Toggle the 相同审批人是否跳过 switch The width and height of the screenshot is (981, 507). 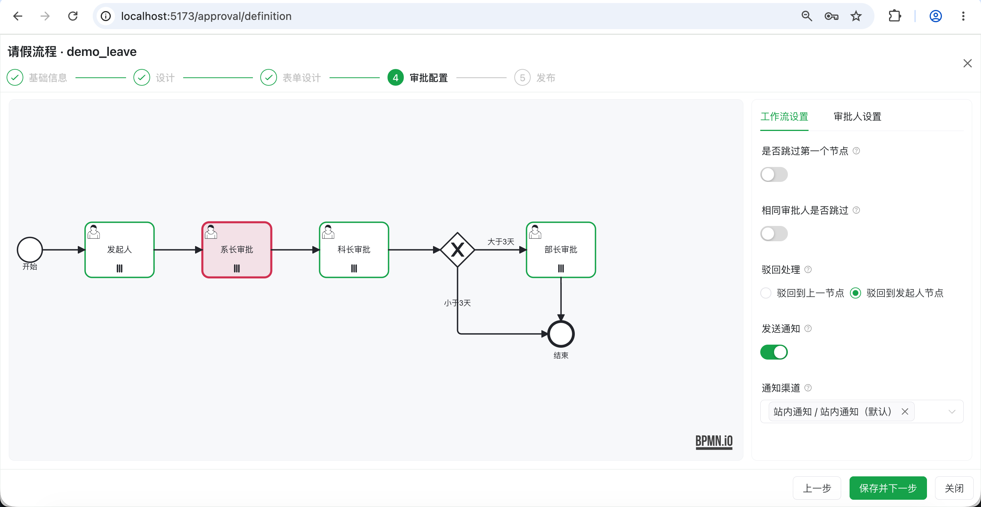(774, 234)
